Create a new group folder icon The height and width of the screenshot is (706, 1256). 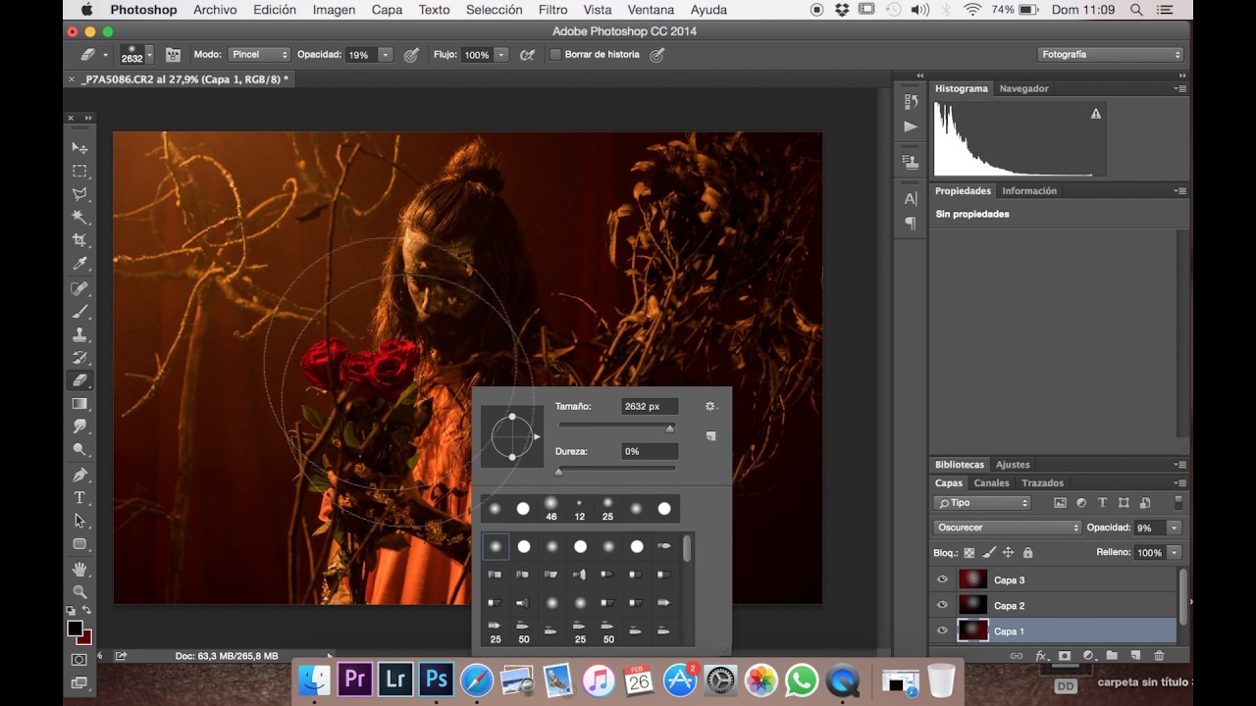1112,655
